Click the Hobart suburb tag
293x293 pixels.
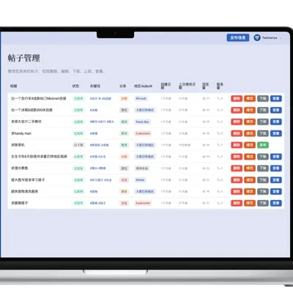[140, 180]
